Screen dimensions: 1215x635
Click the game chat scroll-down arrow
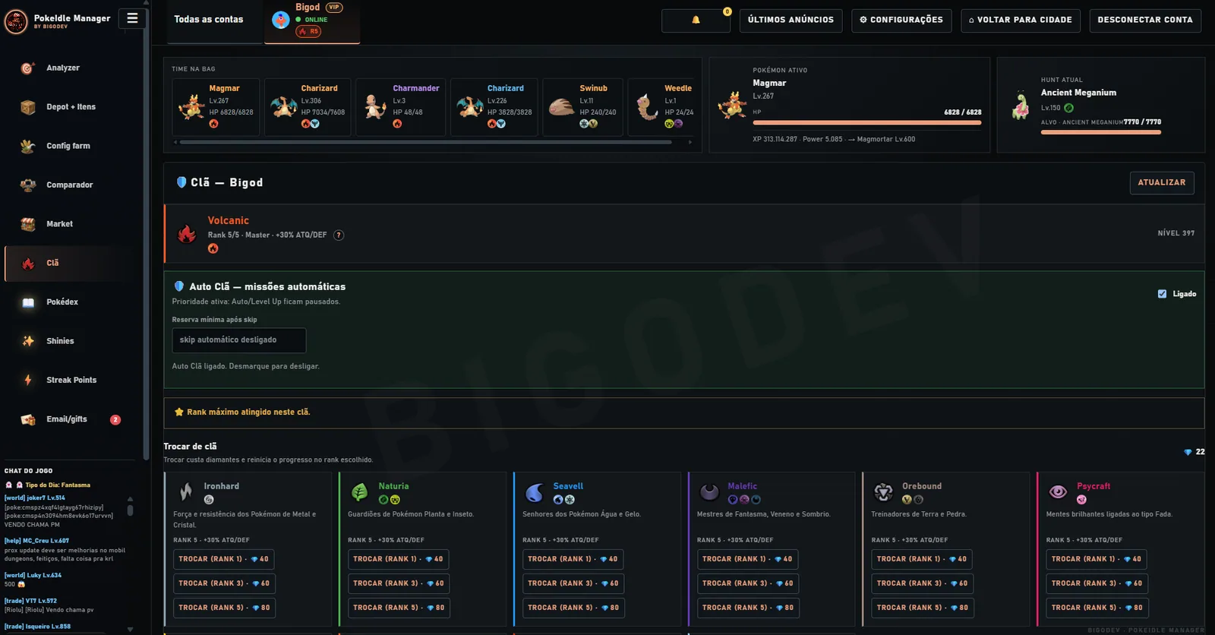coord(130,629)
